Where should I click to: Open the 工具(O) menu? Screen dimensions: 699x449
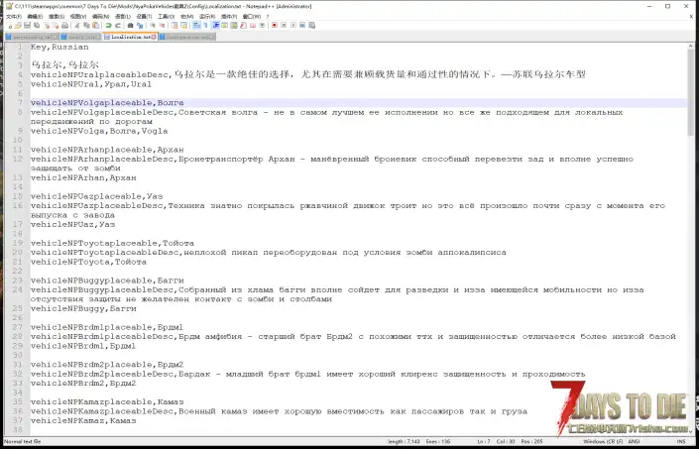tap(167, 17)
